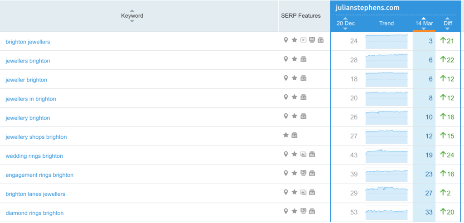464x223 pixels.
Task: Click the image pack icon for brighton lanes jewellers
Action: (x=303, y=192)
